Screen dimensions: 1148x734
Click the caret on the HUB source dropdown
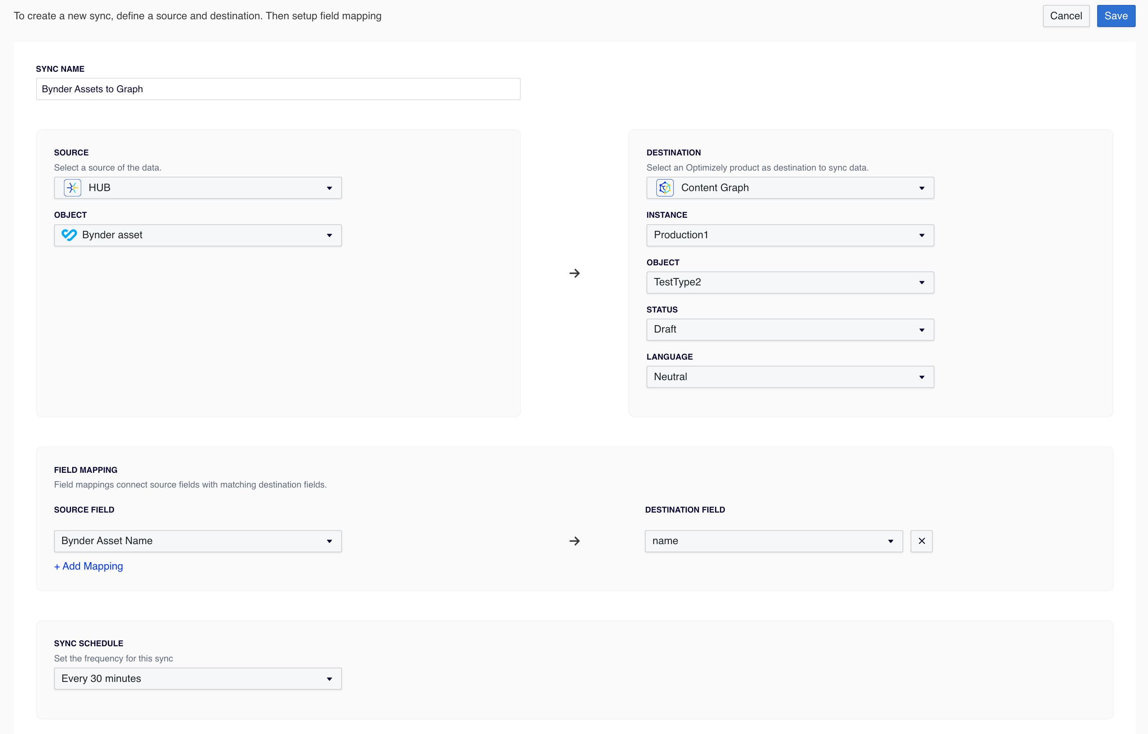pyautogui.click(x=329, y=188)
